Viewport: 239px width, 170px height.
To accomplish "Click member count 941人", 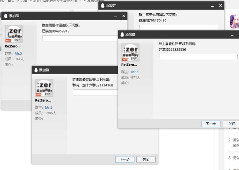I will point(19,59).
